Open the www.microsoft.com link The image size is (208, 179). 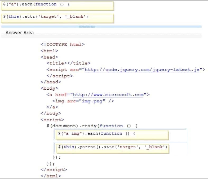coord(108,95)
